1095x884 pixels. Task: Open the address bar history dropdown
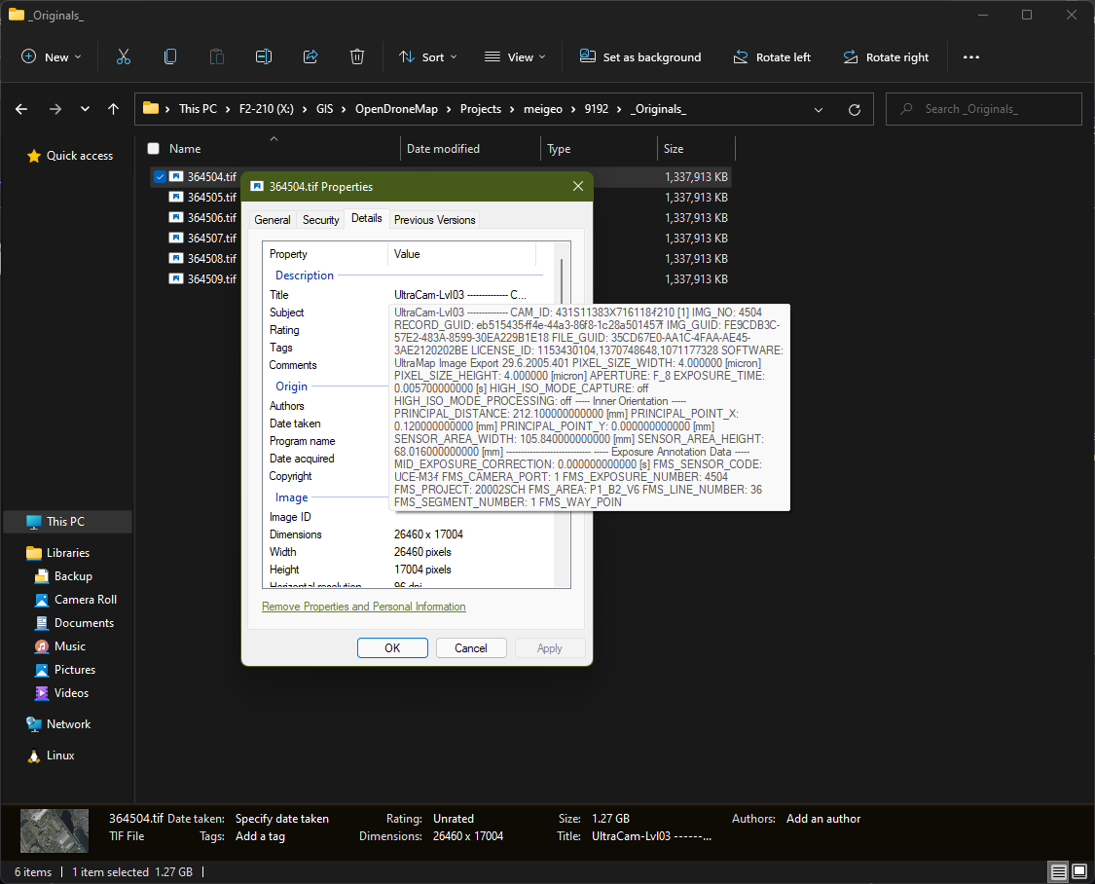coord(819,110)
